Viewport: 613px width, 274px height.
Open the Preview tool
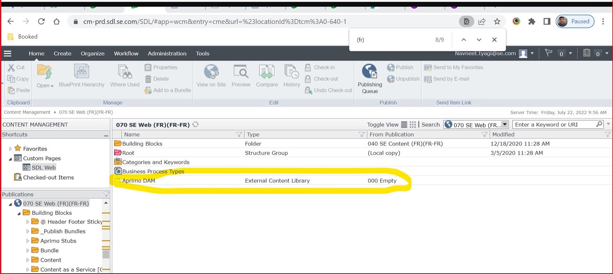(241, 76)
